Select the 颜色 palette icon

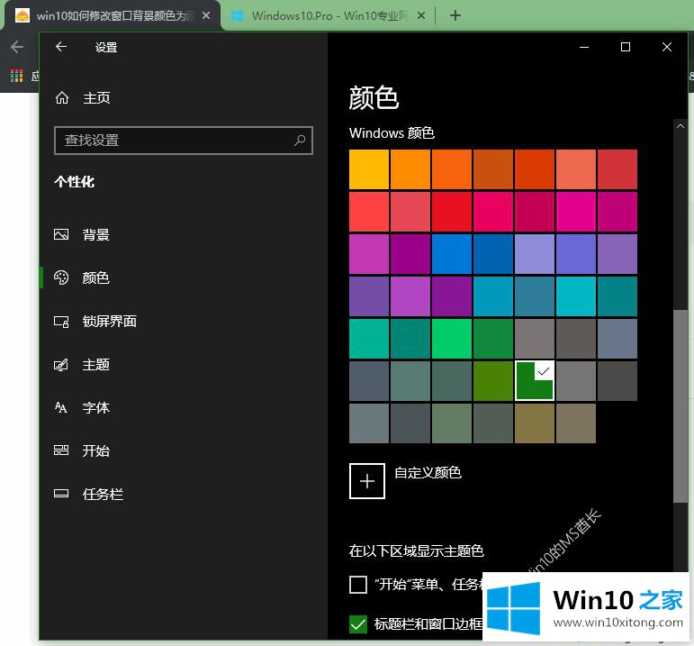tap(61, 278)
